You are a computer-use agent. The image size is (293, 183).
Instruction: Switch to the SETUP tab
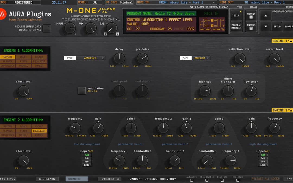(x=277, y=27)
